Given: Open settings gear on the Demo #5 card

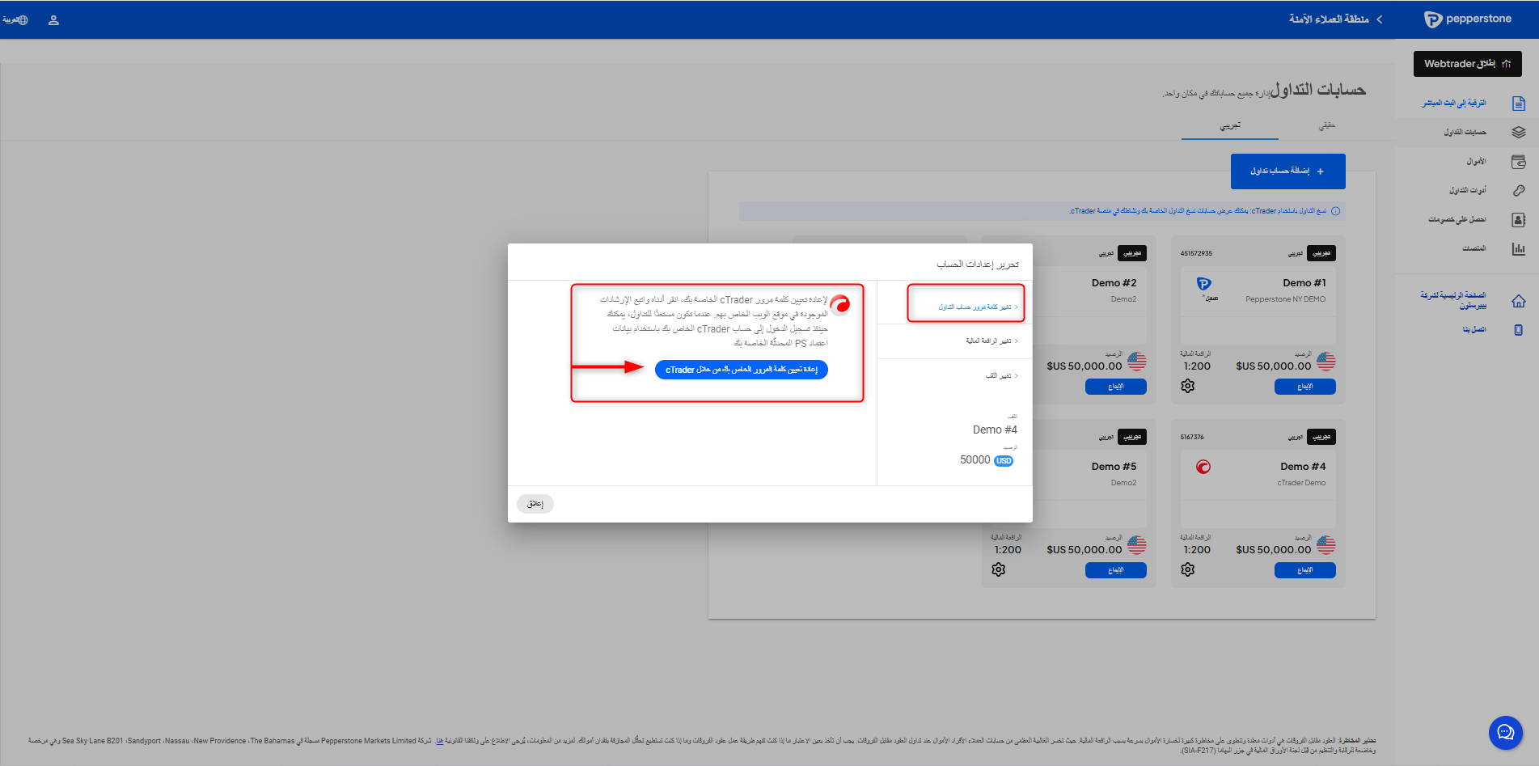Looking at the screenshot, I should (x=998, y=570).
